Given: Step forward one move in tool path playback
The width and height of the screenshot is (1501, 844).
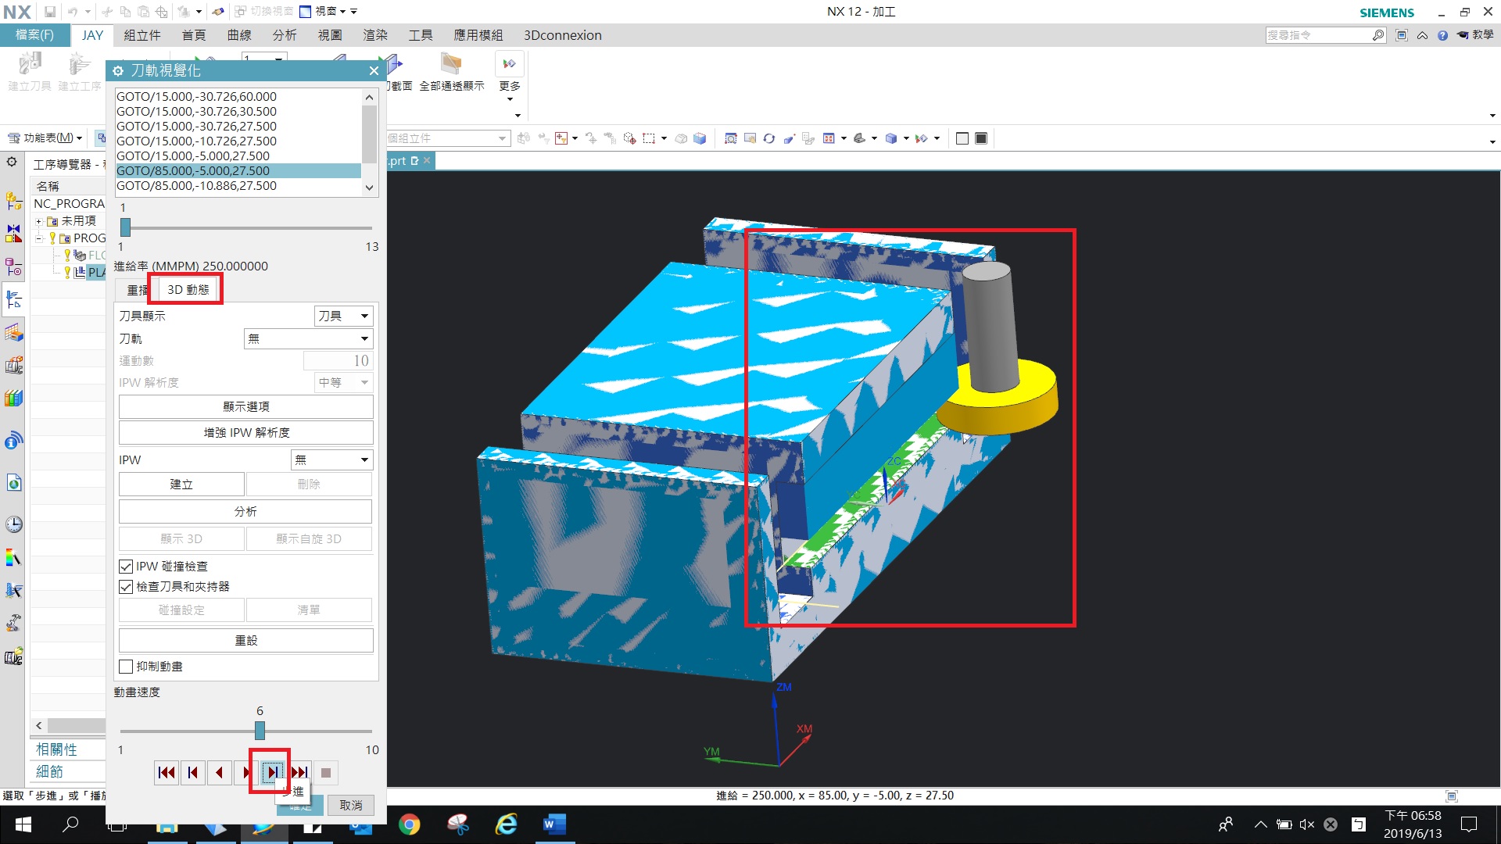Looking at the screenshot, I should tap(271, 773).
